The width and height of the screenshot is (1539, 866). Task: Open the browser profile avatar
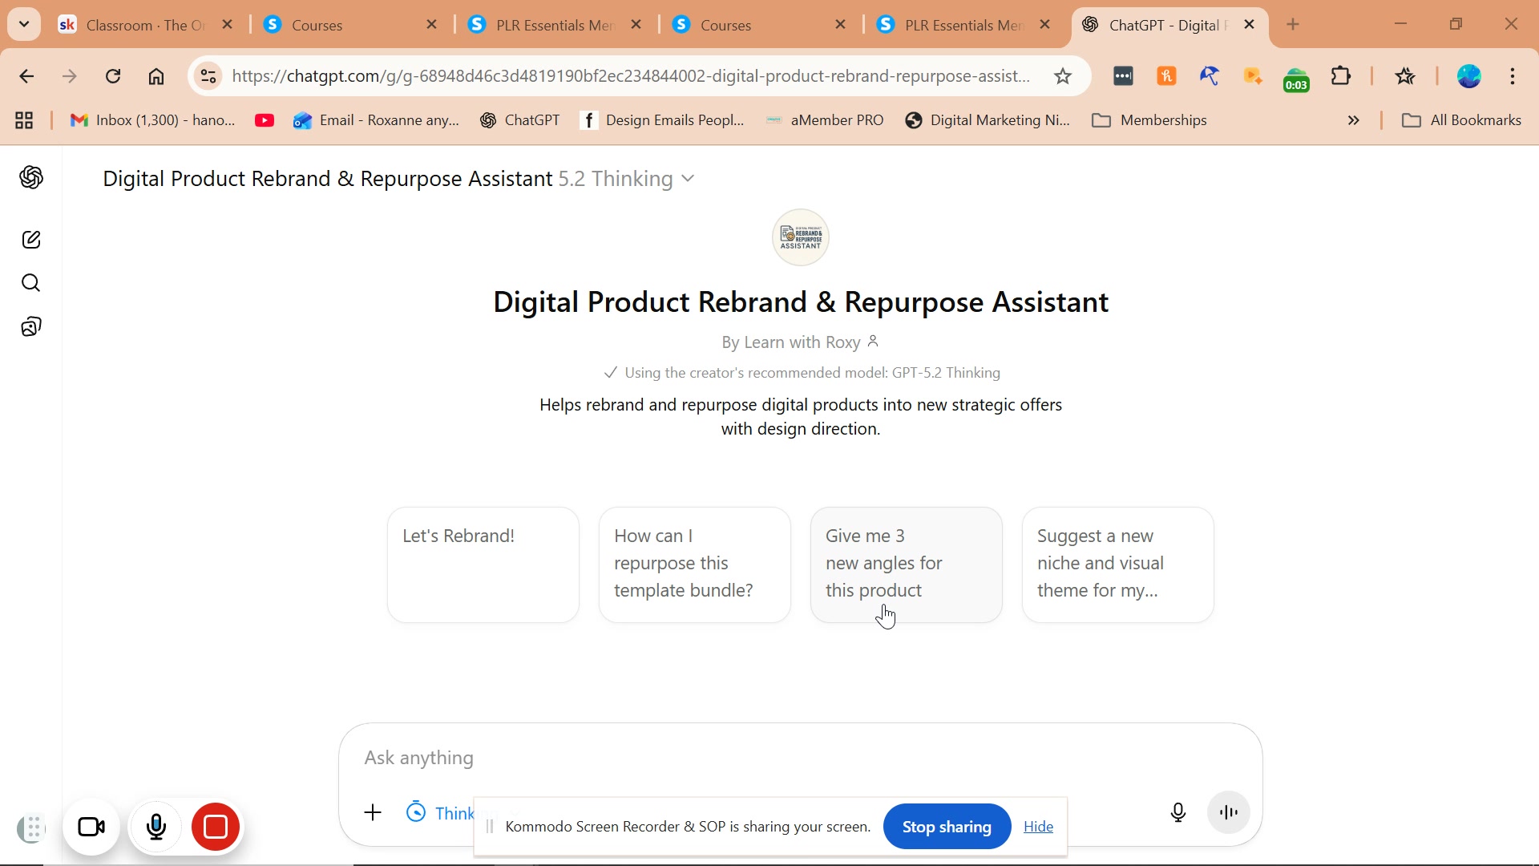[1469, 76]
